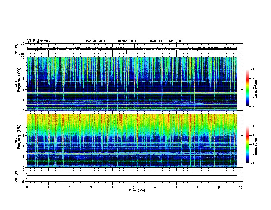Click the "5" tick on the time axis
This screenshot has height=210, width=271.
(x=134, y=187)
